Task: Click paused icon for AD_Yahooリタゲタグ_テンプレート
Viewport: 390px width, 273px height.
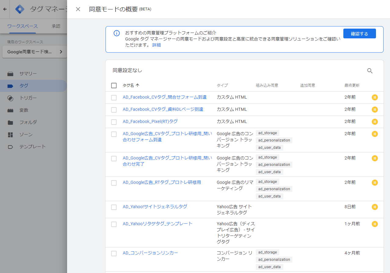Action: pyautogui.click(x=375, y=224)
